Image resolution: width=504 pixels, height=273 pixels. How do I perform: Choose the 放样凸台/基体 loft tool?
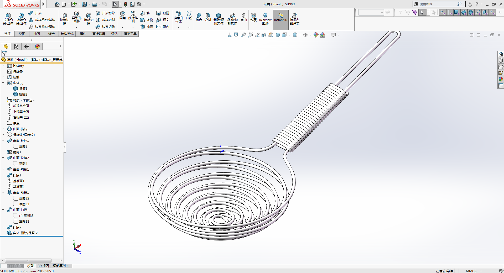click(42, 20)
